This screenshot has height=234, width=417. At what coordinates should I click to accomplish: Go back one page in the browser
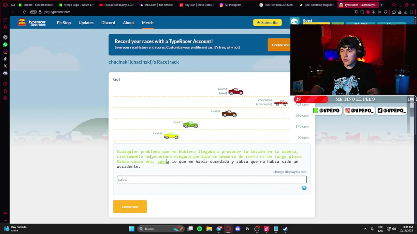pyautogui.click(x=13, y=12)
